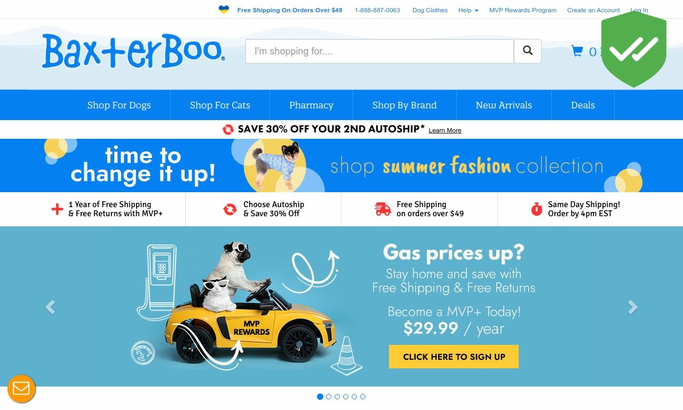Image resolution: width=683 pixels, height=410 pixels.
Task: Expand the Help dropdown menu
Action: tap(468, 10)
